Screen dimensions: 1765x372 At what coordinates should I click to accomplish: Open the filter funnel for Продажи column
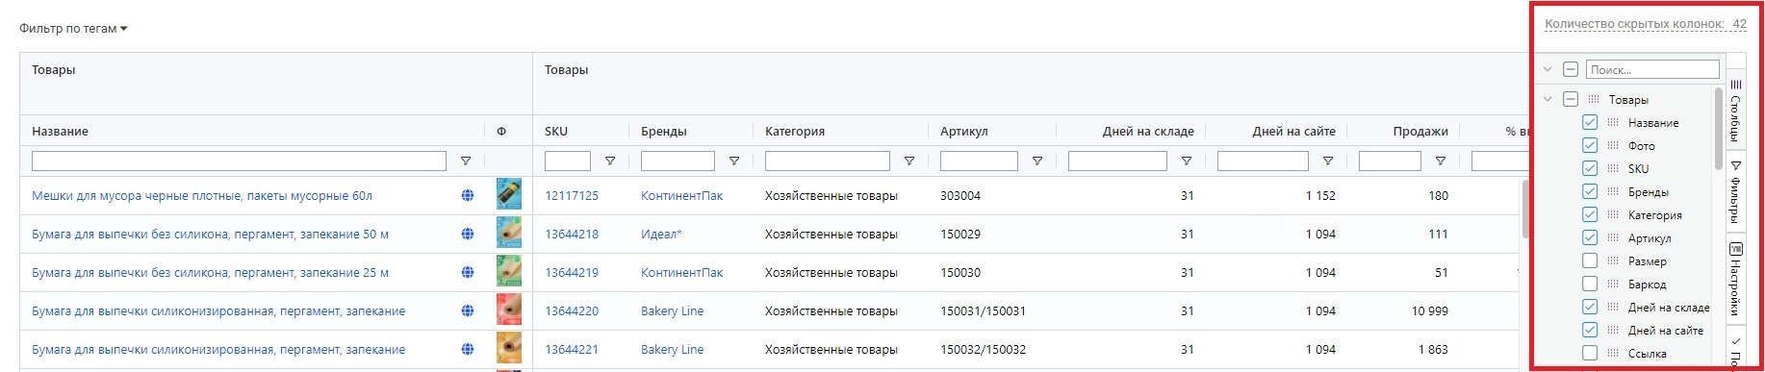click(x=1441, y=161)
